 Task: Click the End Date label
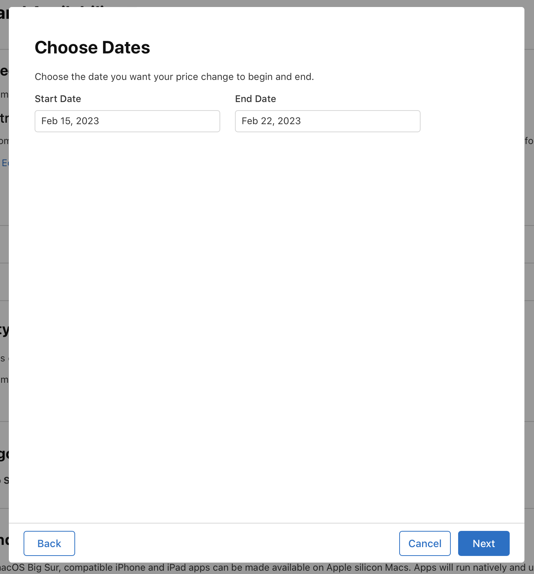pos(256,99)
